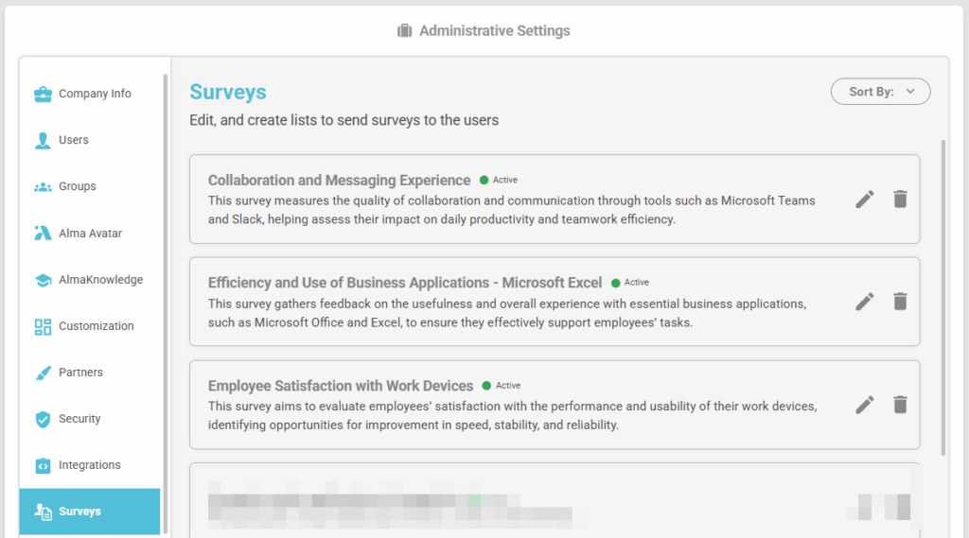This screenshot has height=538, width=969.
Task: Click the Integrations code icon
Action: (43, 465)
